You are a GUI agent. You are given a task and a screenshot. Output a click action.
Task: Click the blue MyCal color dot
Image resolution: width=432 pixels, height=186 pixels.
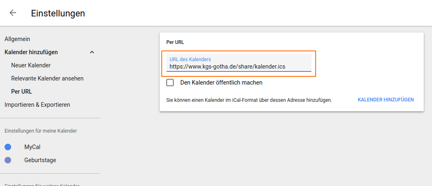(x=8, y=147)
